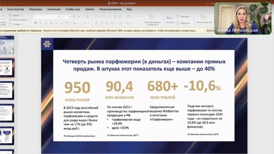Viewport: 274px width, 154px height.
Task: Open the Фигуры shapes dropdown
Action: (x=184, y=17)
